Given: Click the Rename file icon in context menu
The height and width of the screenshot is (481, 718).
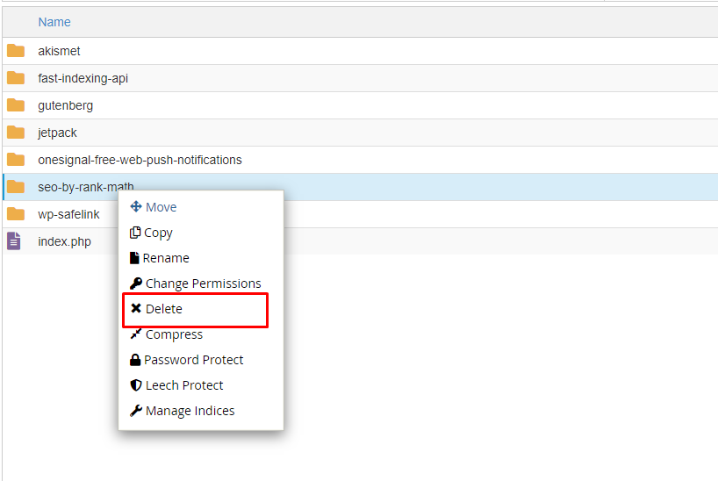Looking at the screenshot, I should pos(134,258).
